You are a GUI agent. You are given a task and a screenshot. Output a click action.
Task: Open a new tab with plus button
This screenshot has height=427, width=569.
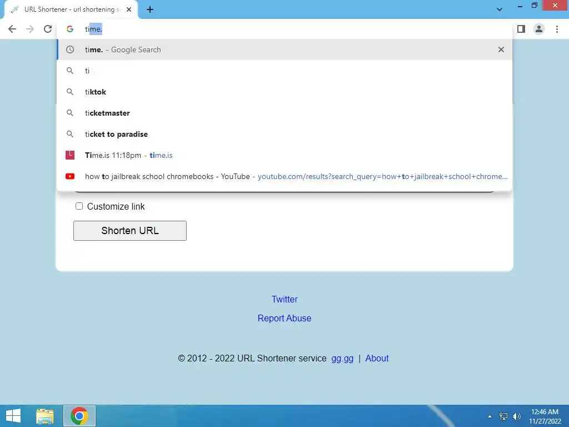(x=150, y=10)
